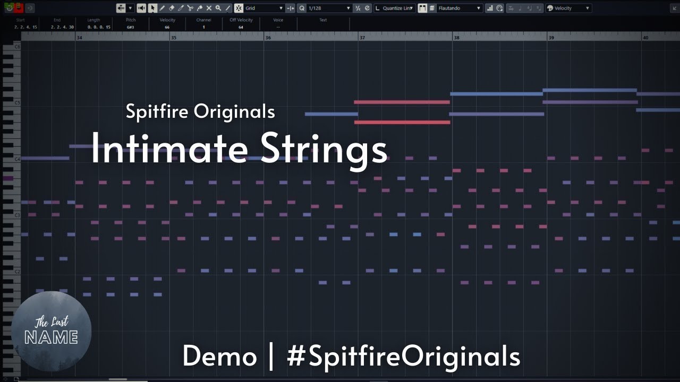Toggle Snap on/off

coord(239,8)
